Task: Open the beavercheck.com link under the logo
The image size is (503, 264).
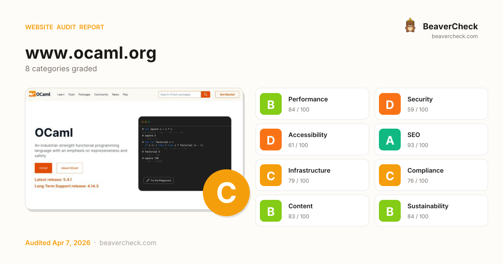Action: pos(454,36)
